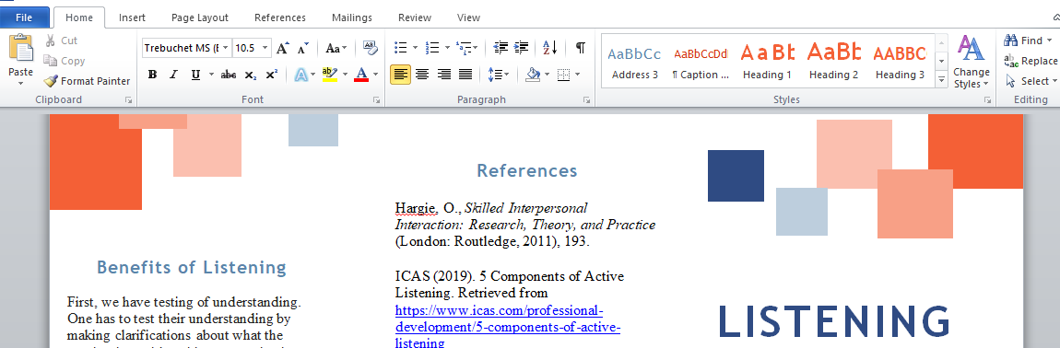The image size is (1060, 348).
Task: Insert a bulleted list
Action: coord(401,47)
